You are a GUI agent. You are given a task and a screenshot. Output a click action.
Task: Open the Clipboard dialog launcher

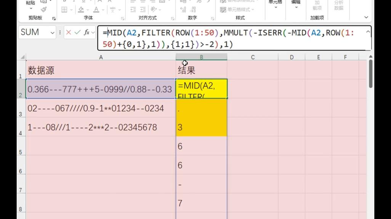(x=54, y=18)
